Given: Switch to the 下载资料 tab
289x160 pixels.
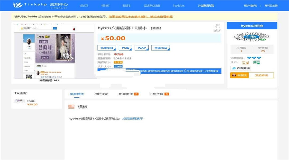Looking at the screenshot, I should point(159,94).
